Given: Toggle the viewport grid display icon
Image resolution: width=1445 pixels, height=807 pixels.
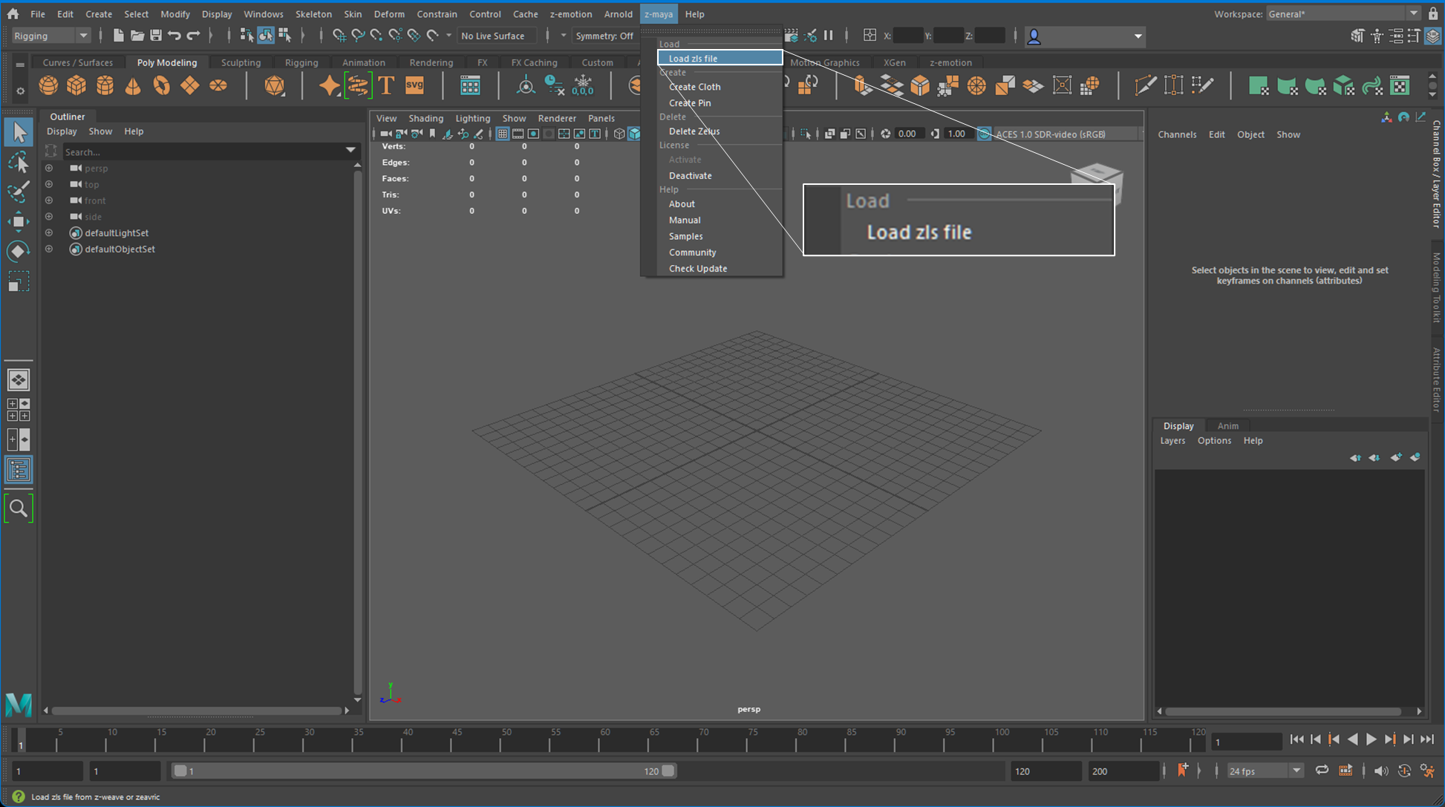Looking at the screenshot, I should click(x=503, y=134).
